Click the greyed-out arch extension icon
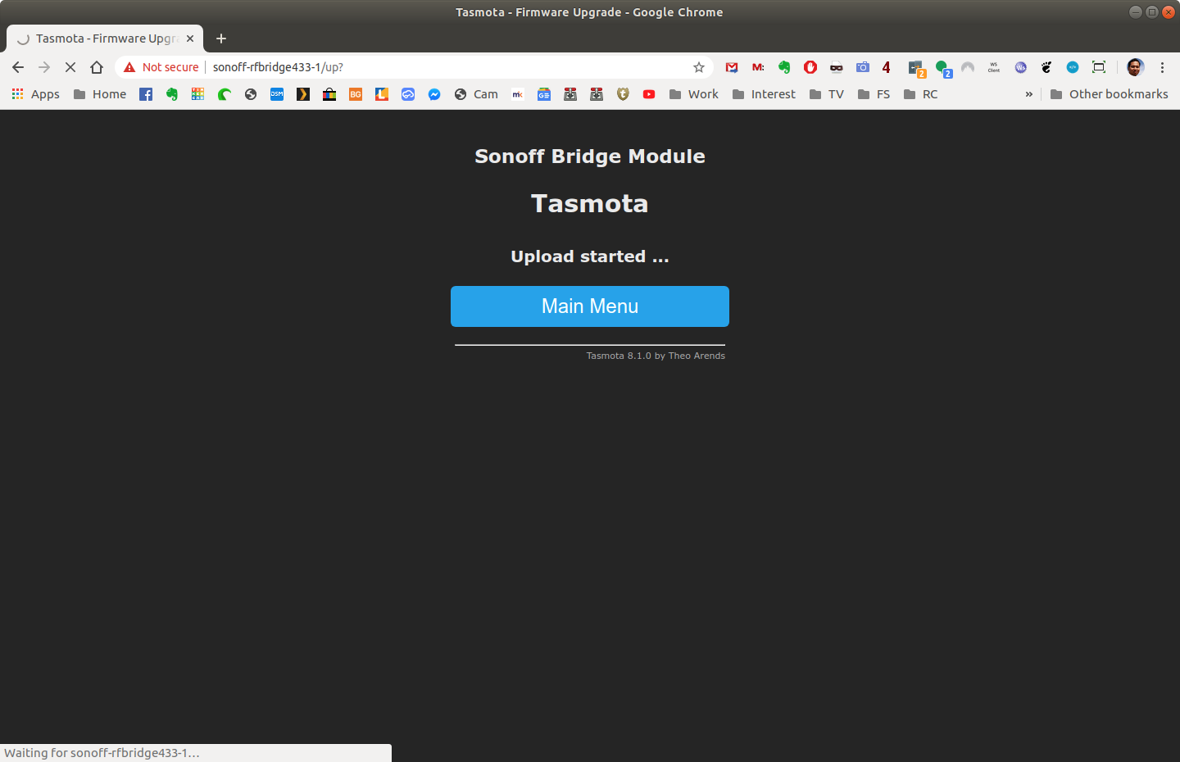This screenshot has width=1180, height=762. pyautogui.click(x=968, y=67)
